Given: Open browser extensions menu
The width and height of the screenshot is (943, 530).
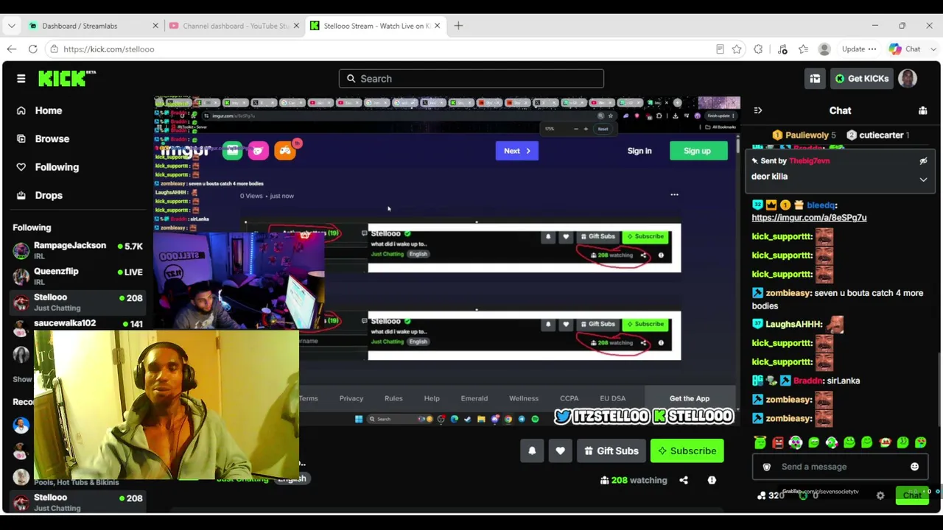Looking at the screenshot, I should (758, 49).
